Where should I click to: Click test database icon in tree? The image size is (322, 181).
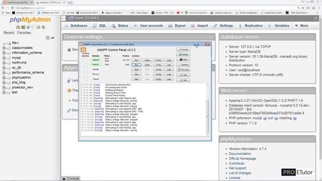(x=9, y=93)
